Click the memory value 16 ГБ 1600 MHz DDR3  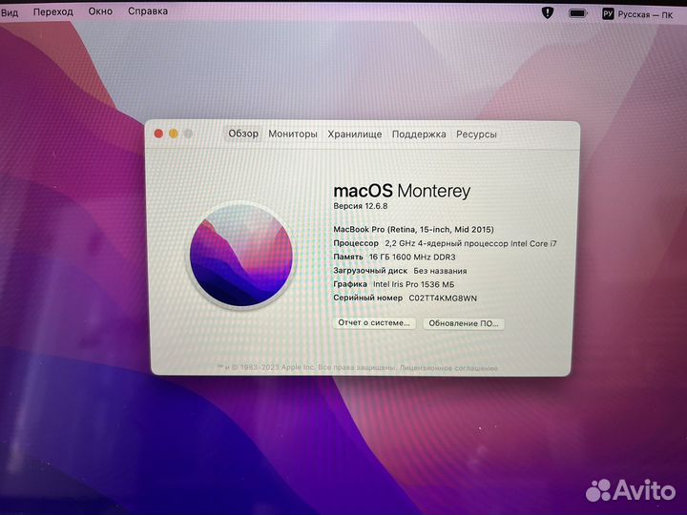coord(412,257)
